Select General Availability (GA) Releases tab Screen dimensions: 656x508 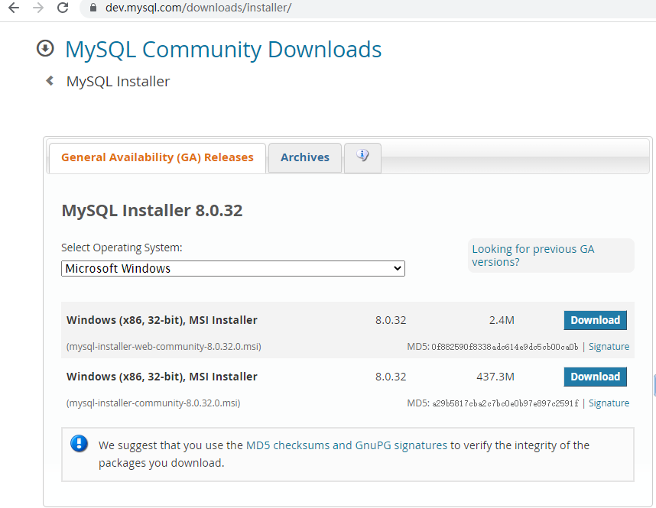(x=158, y=157)
